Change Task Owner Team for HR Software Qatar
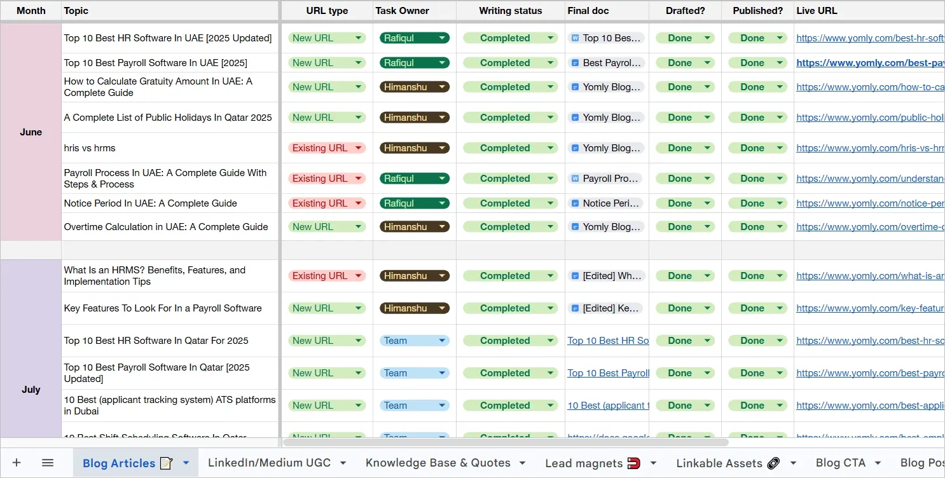Viewport: 945px width, 478px height. pos(415,341)
